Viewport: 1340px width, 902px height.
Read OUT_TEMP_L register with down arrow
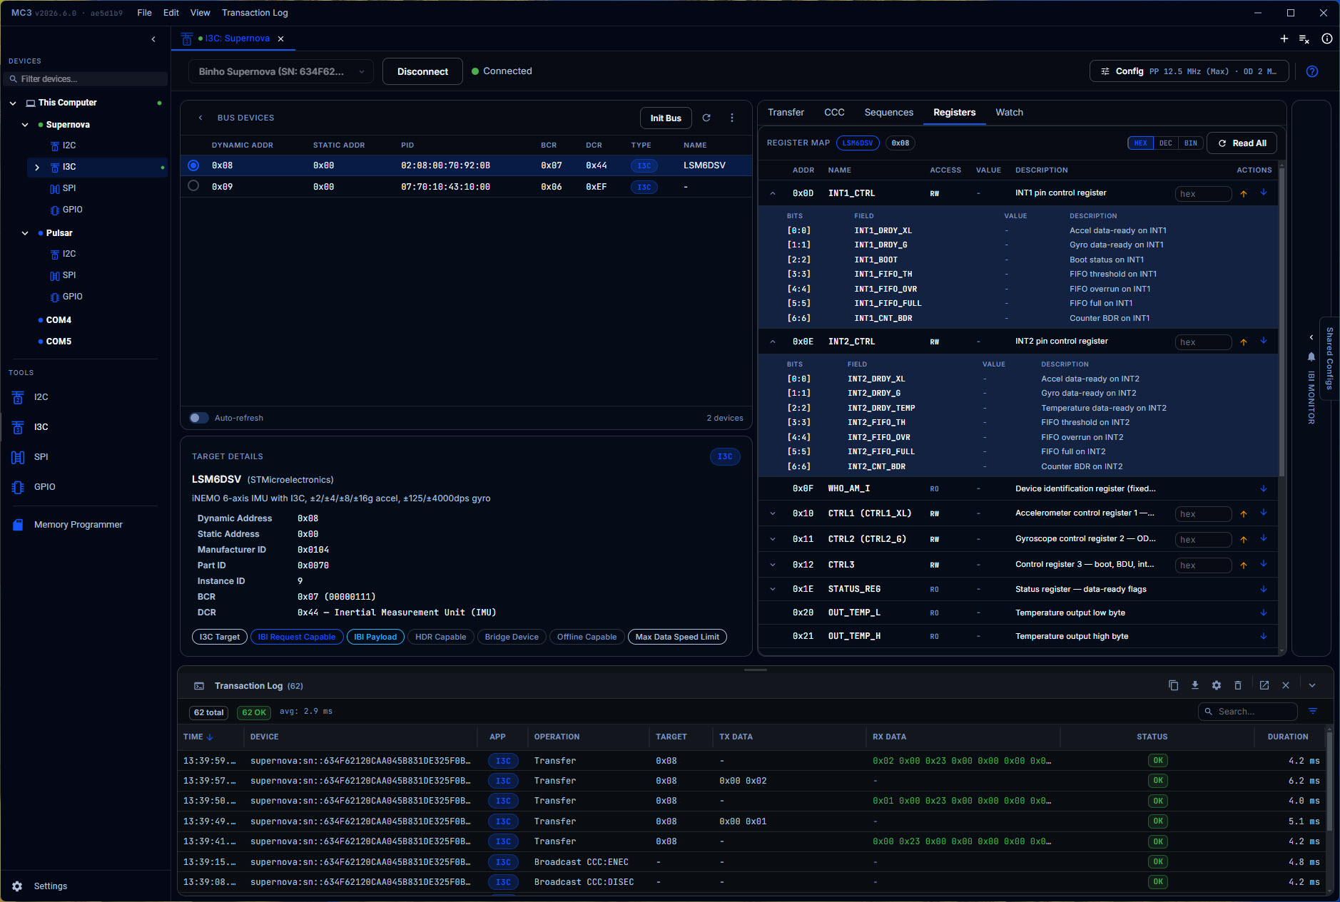[x=1264, y=613]
